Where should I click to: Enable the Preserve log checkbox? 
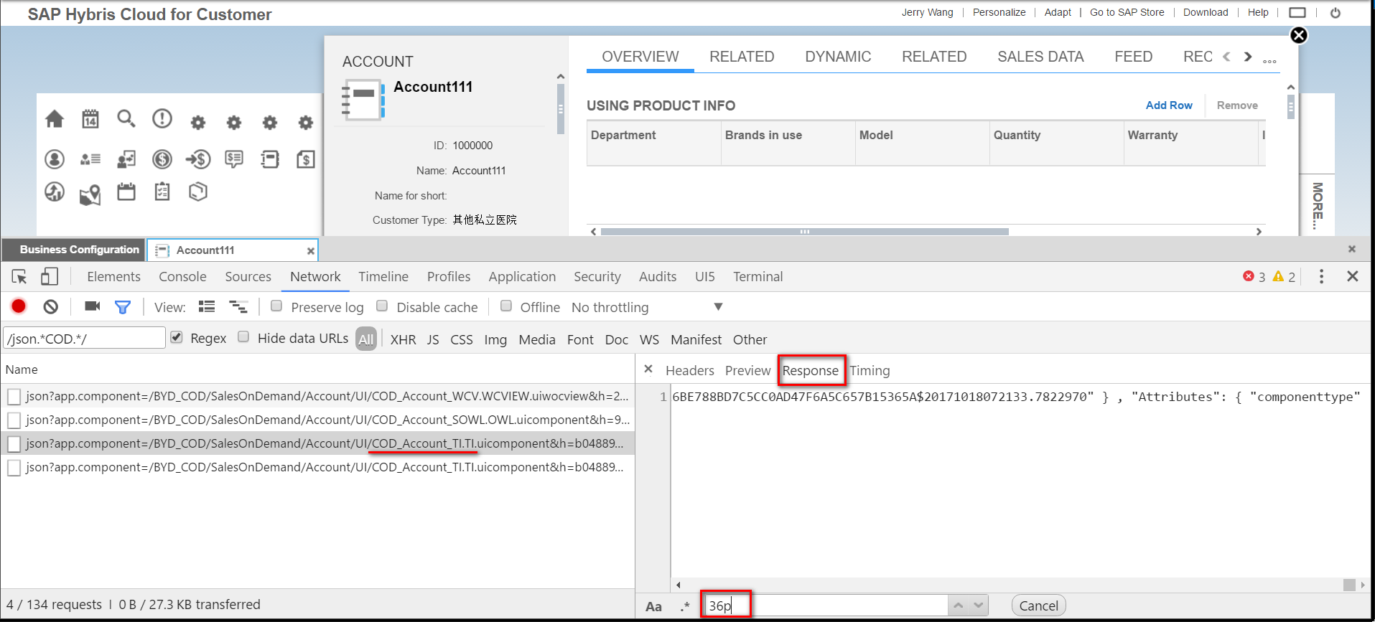tap(276, 306)
